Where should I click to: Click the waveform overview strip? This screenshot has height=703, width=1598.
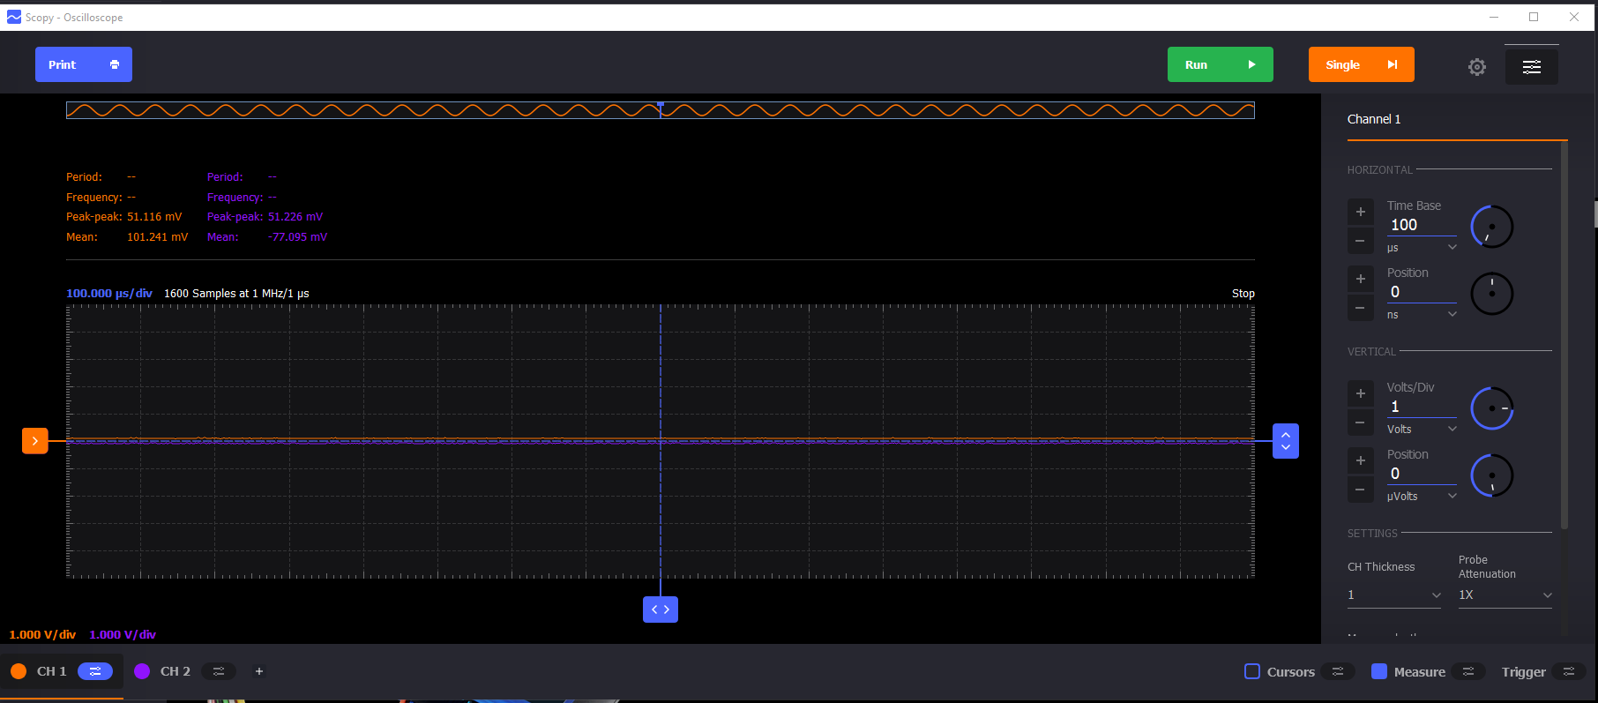661,110
